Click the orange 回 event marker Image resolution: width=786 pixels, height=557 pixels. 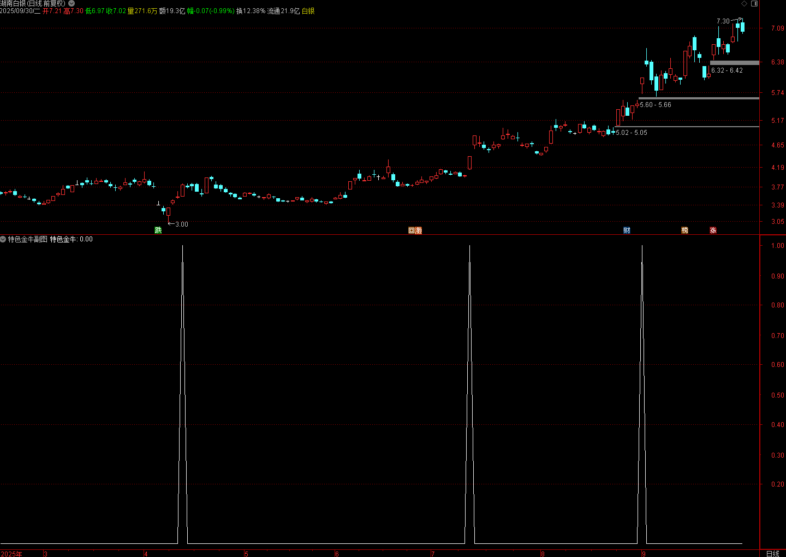click(412, 230)
